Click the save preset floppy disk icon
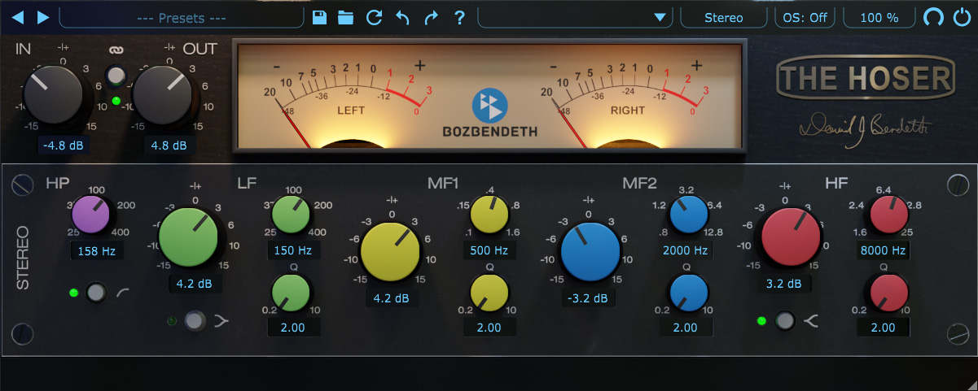Viewport: 978px width, 391px height. 320,17
